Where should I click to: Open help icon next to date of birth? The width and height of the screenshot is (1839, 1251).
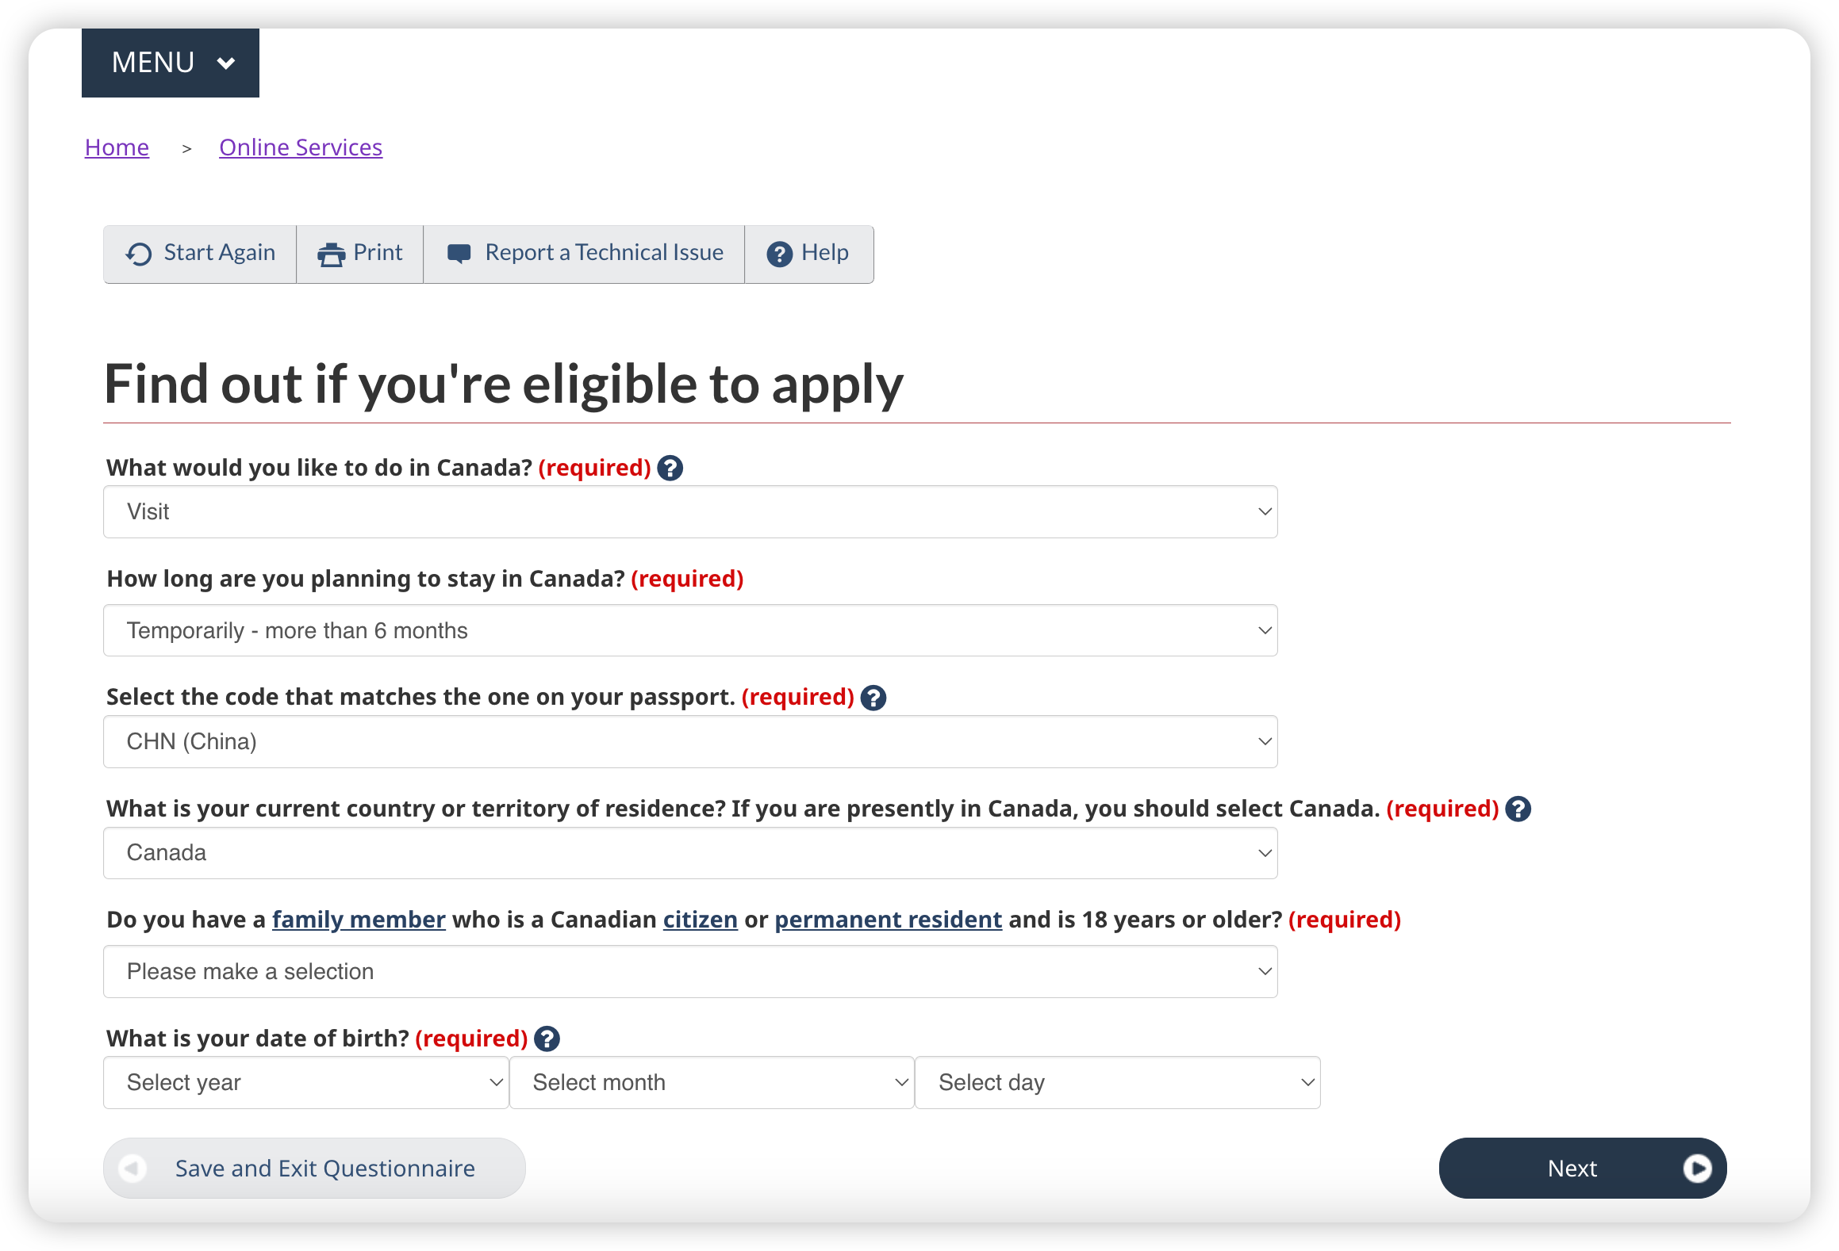(547, 1039)
